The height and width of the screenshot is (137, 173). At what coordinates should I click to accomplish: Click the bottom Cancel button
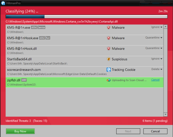[x=155, y=131]
